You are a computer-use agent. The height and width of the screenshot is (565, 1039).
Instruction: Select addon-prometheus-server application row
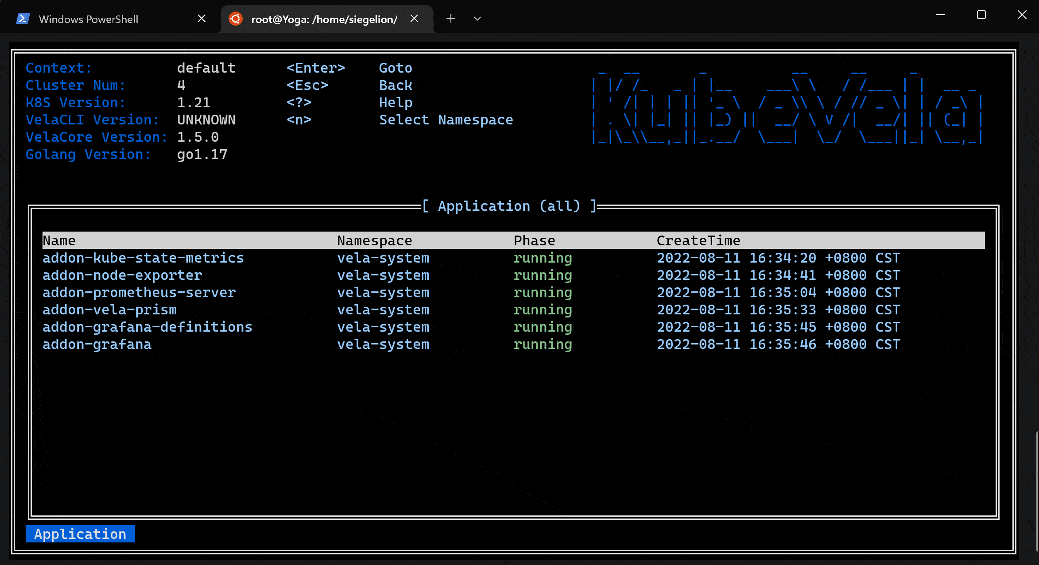click(139, 292)
